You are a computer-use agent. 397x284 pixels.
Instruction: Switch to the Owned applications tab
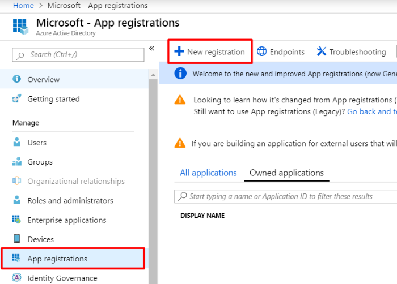[286, 173]
